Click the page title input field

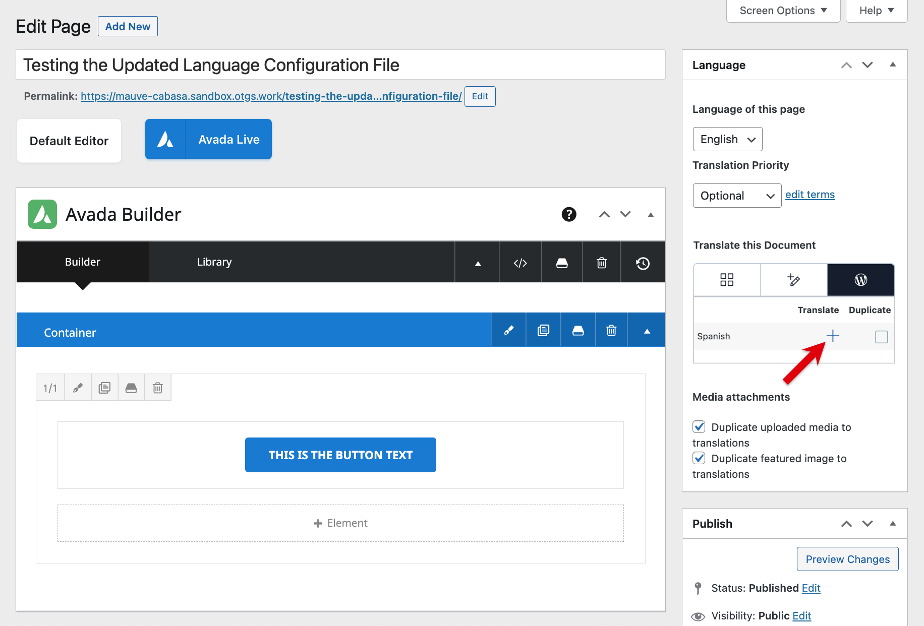pyautogui.click(x=340, y=65)
